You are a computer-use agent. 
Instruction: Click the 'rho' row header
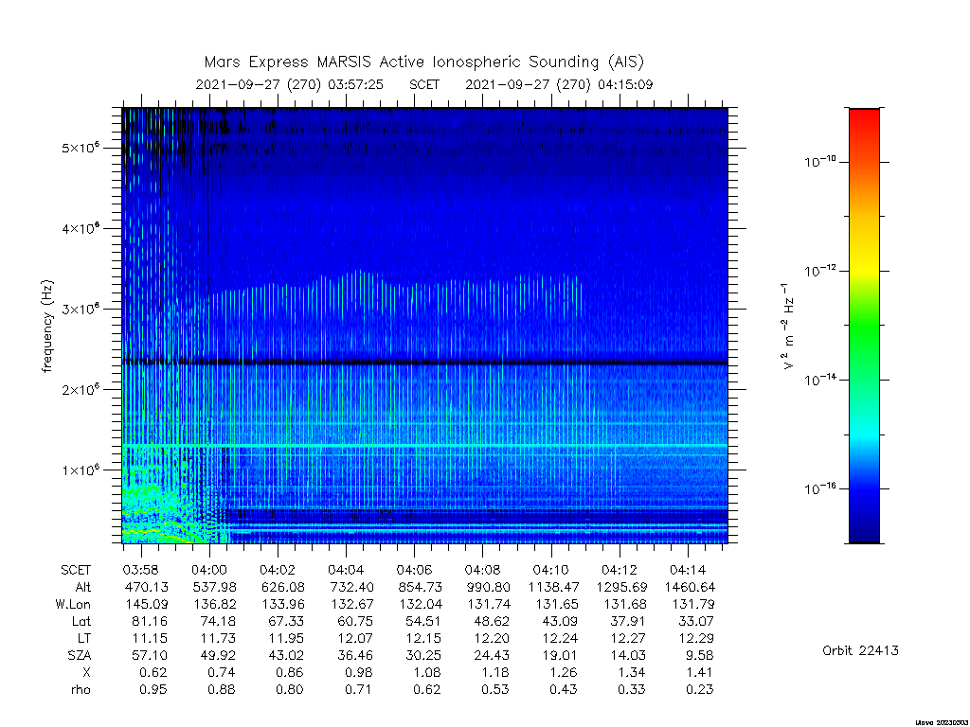click(81, 689)
